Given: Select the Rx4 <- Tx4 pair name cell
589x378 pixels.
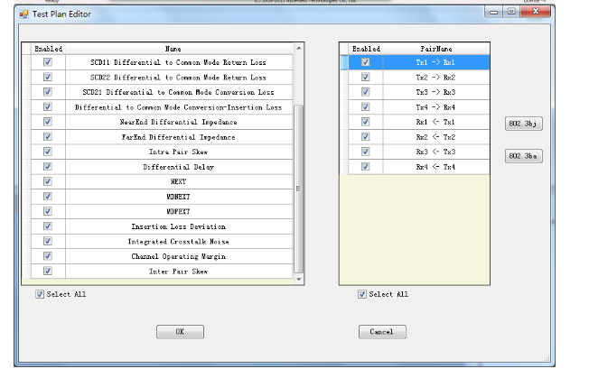Looking at the screenshot, I should click(x=436, y=167).
